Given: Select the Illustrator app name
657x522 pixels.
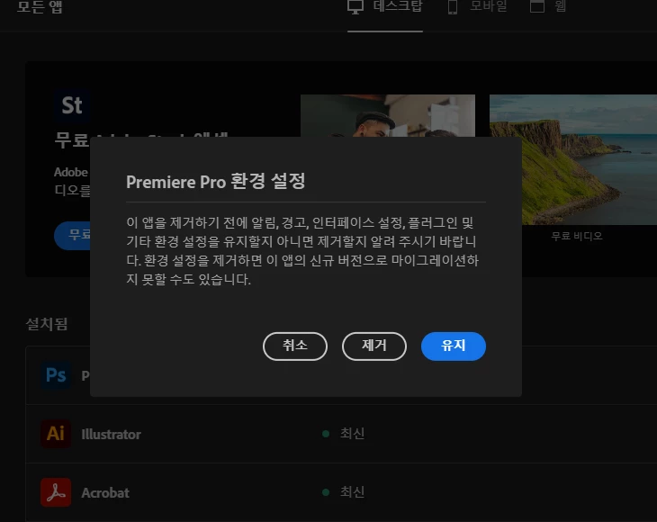Looking at the screenshot, I should click(111, 435).
